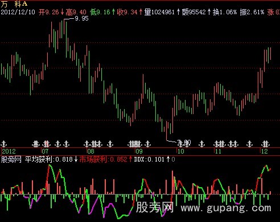Click the low price 低9.16
This screenshot has width=280, height=222.
(x=100, y=12)
